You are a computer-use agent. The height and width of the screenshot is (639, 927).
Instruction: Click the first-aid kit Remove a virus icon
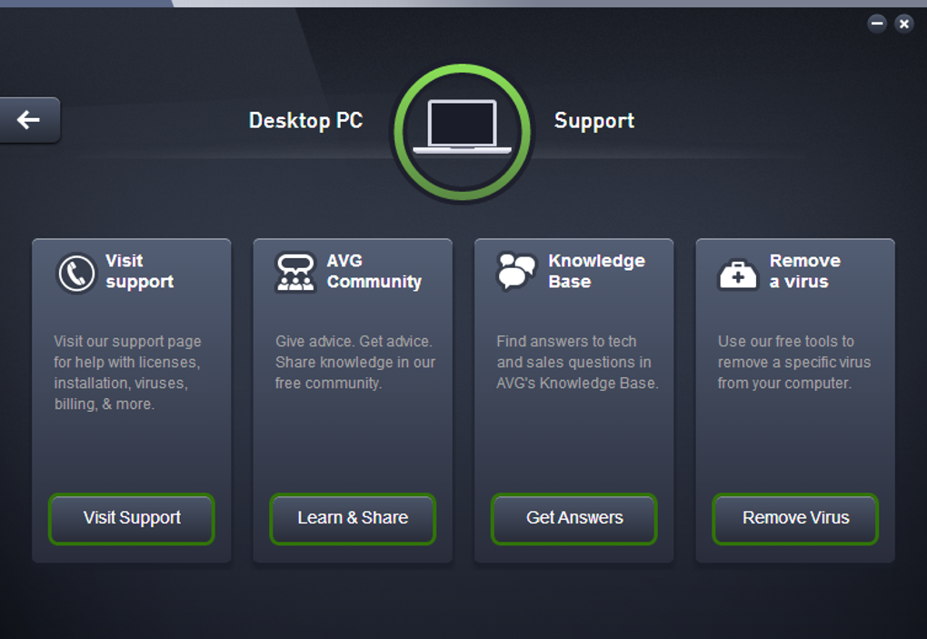click(x=737, y=275)
